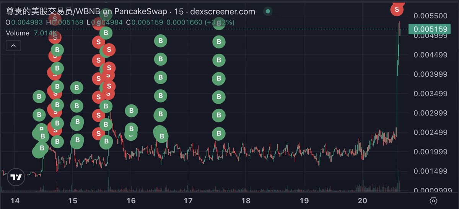
Task: Open chart settings via the hexagon gear icon
Action: [x=433, y=201]
